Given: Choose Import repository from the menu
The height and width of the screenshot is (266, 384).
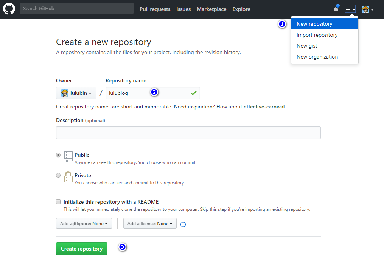Looking at the screenshot, I should click(x=325, y=35).
